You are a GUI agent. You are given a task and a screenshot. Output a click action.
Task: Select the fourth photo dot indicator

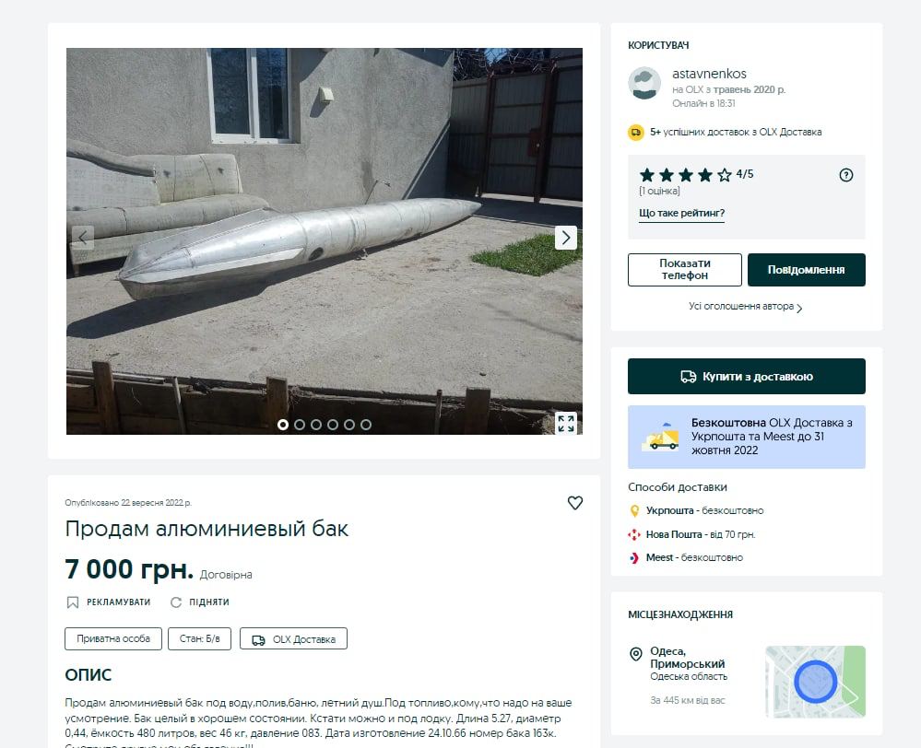(333, 425)
